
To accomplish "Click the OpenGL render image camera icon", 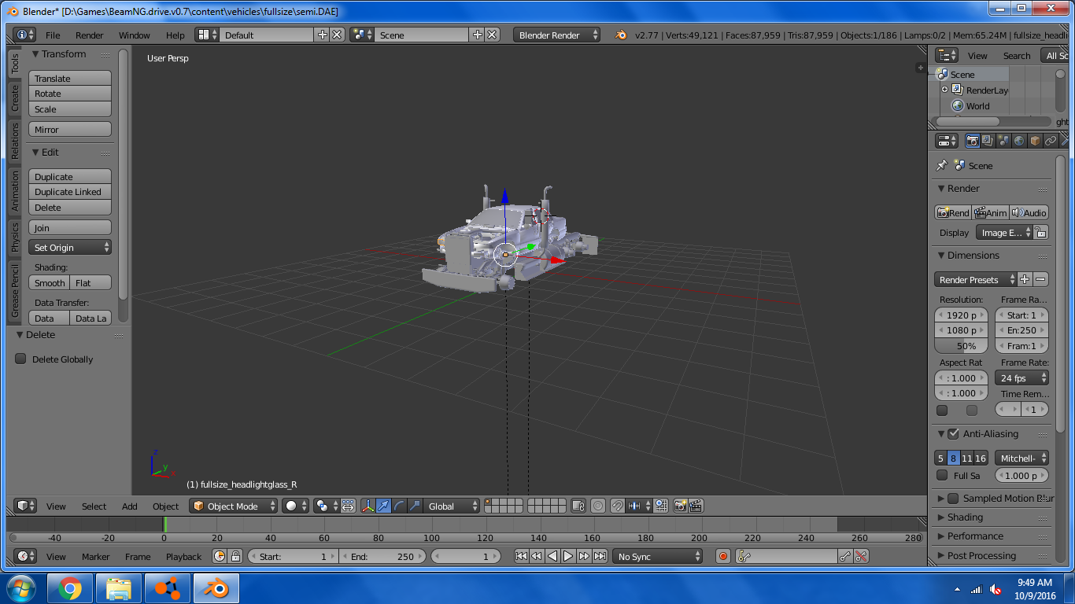I will pos(681,506).
